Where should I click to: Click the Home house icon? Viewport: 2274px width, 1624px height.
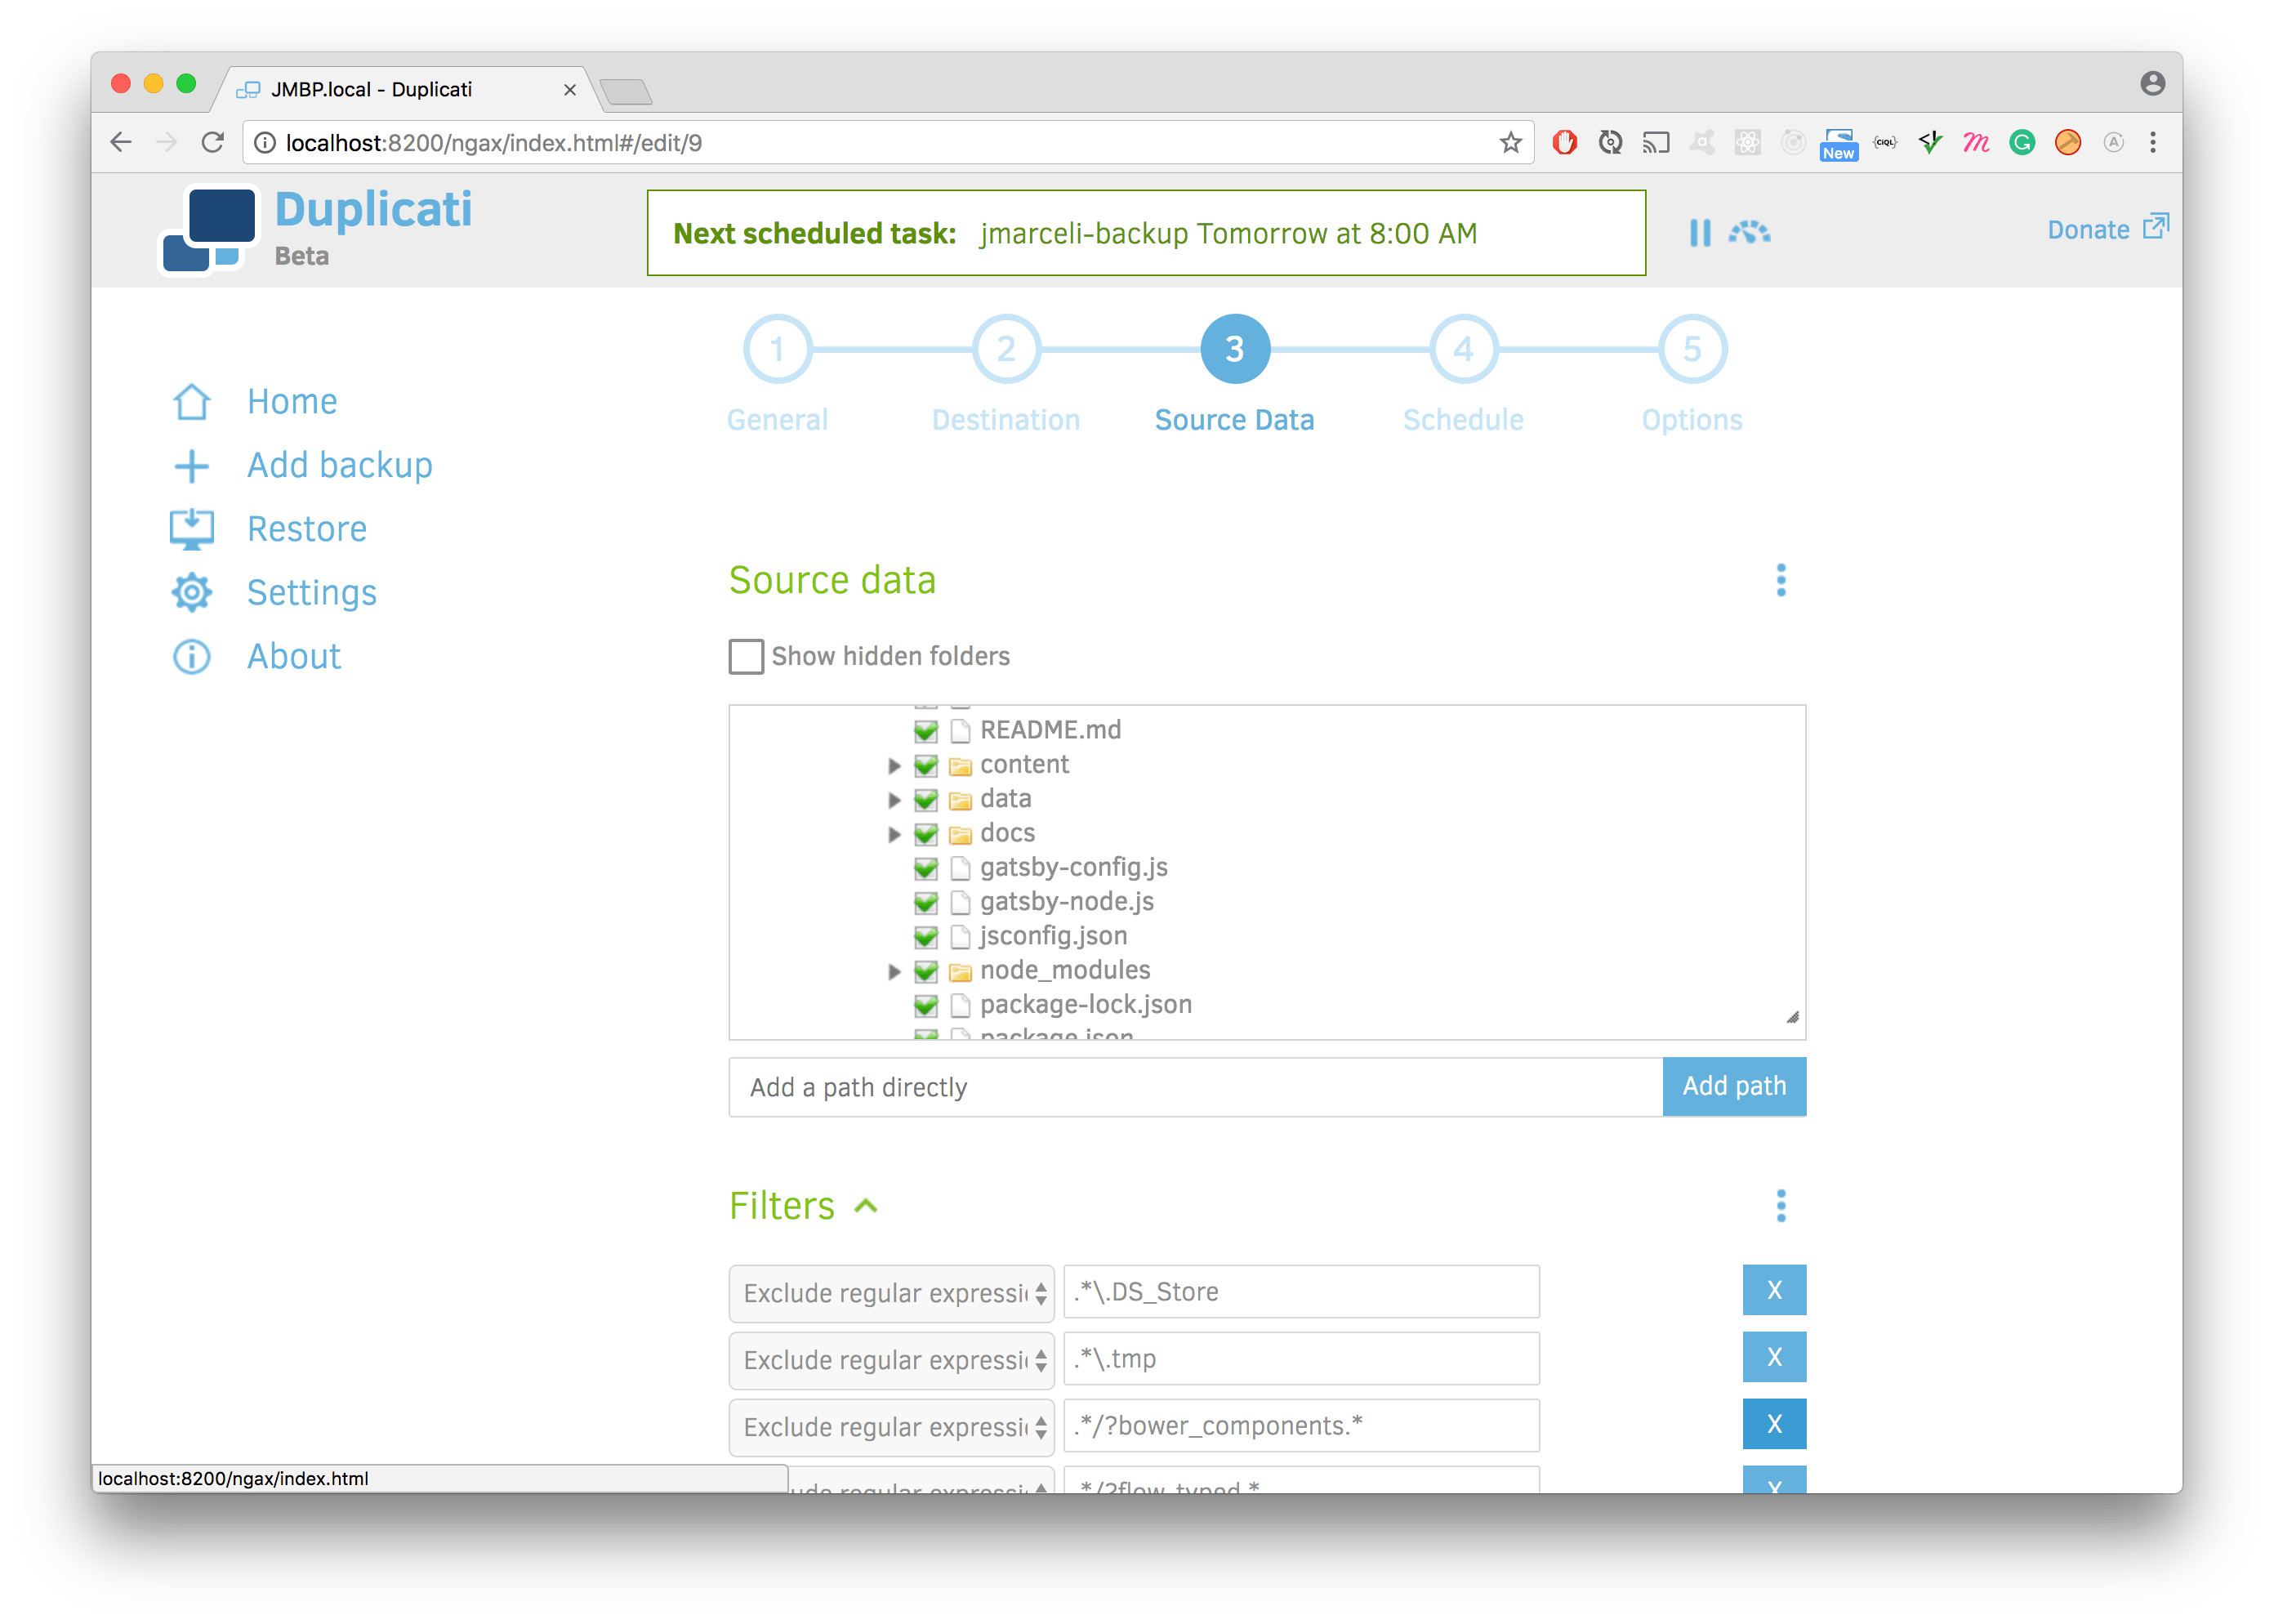(191, 402)
